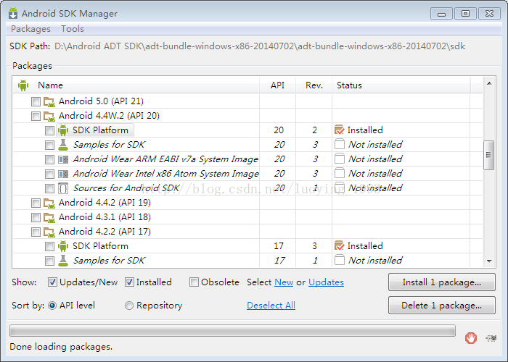This screenshot has height=362, width=508.
Task: Open the Packages menu
Action: (x=30, y=29)
